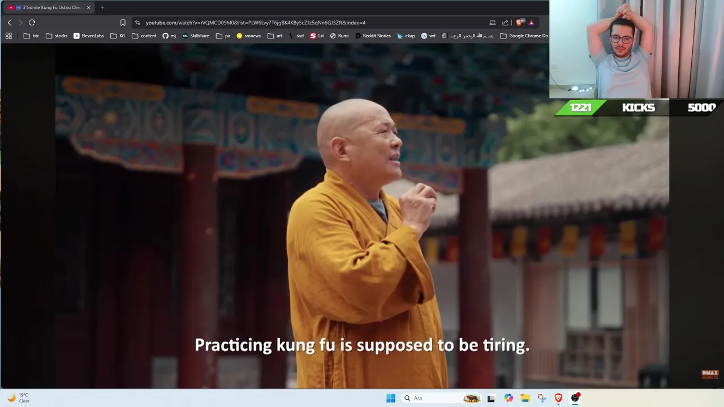Click the Ara taskbar search box
The image size is (724, 407).
[x=442, y=398]
